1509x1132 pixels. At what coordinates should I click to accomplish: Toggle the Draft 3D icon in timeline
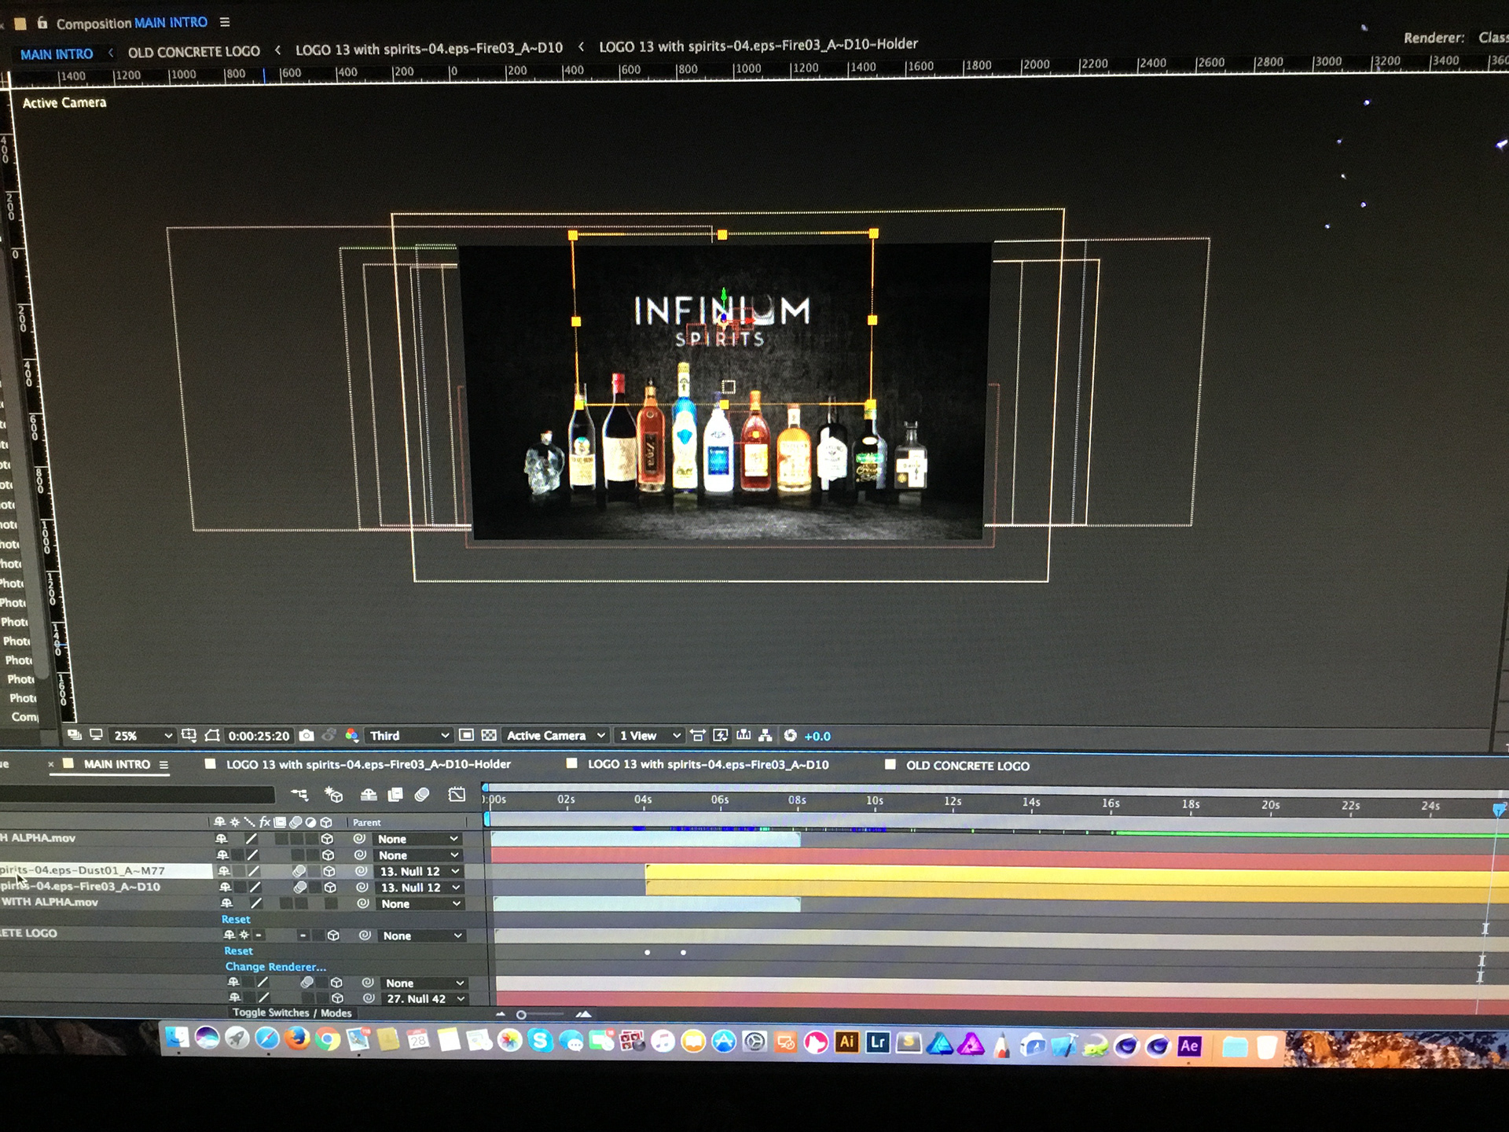pyautogui.click(x=334, y=795)
